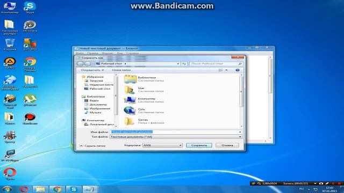Open the Тип файла combo box
344x193 pixels.
pos(176,137)
